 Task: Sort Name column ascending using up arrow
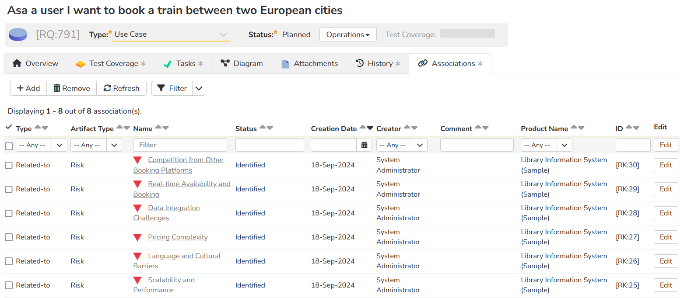point(158,128)
